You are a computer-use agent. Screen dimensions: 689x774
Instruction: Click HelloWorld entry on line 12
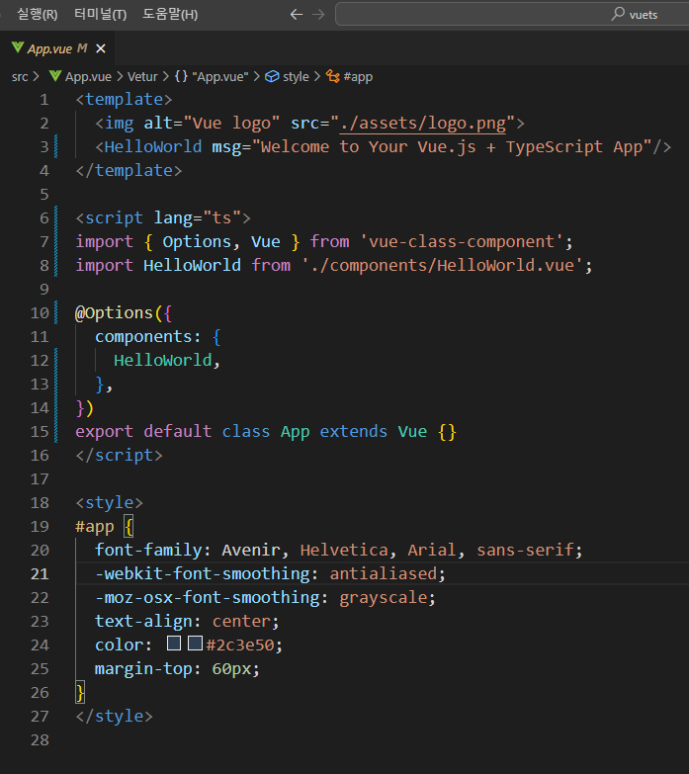coord(163,361)
